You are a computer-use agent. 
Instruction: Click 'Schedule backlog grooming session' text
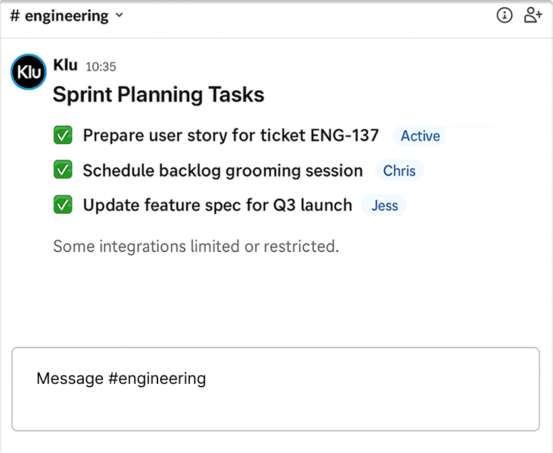[223, 171]
